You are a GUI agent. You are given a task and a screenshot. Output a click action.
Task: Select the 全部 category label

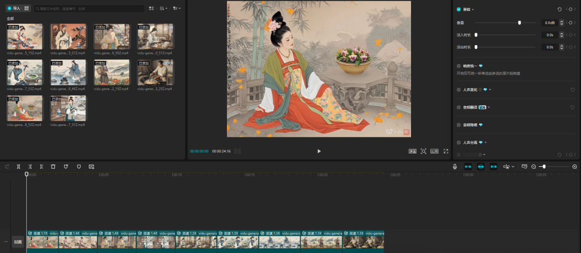point(10,18)
